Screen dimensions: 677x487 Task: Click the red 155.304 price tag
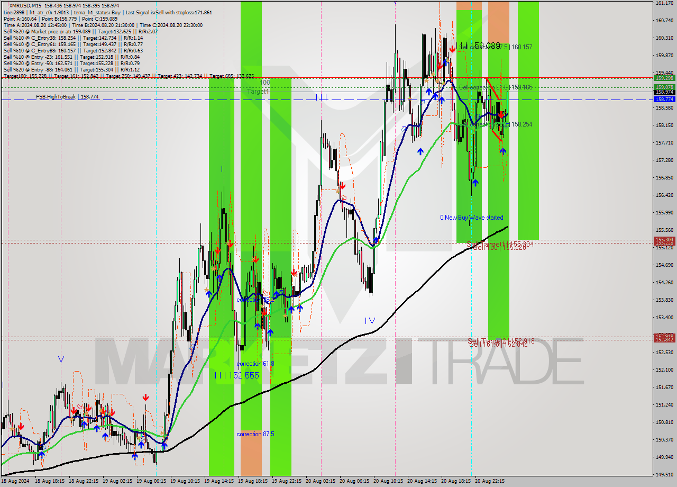click(x=664, y=240)
